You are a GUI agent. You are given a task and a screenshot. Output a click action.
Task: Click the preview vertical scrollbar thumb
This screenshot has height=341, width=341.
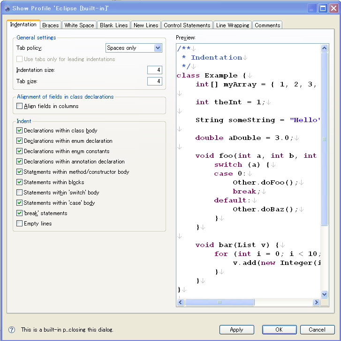(x=324, y=139)
